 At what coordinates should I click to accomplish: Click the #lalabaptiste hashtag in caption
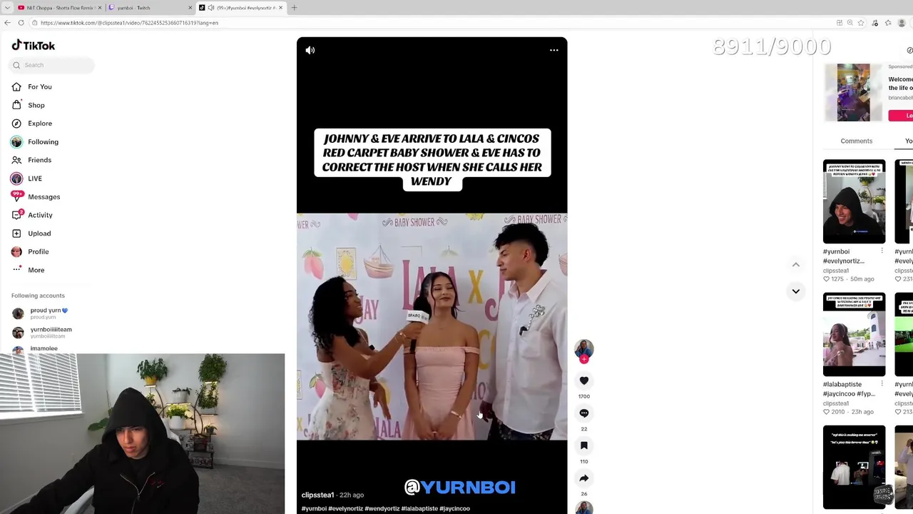coord(419,508)
